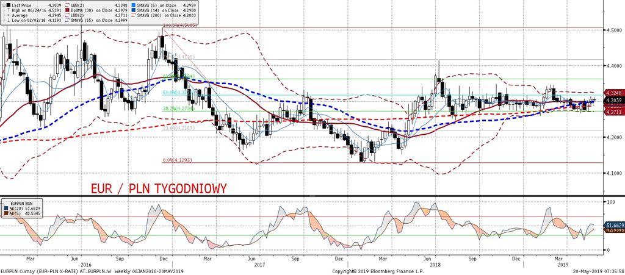
Task: Click the EUR / PLN TYGODNIOWY chart annotation
Action: point(159,187)
